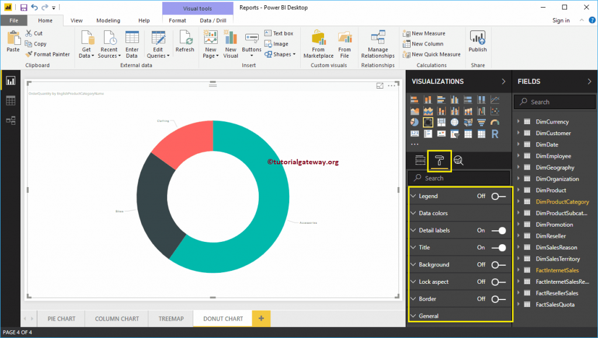Click the Refresh icon in External data
Image resolution: width=598 pixels, height=338 pixels.
coord(185,41)
